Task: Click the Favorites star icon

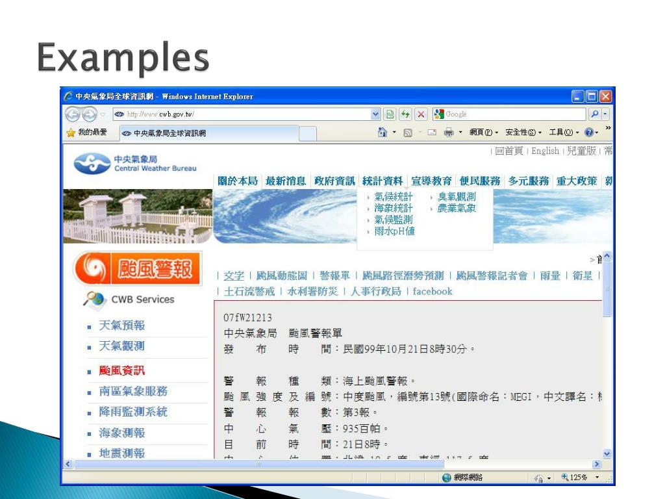Action: click(x=70, y=133)
